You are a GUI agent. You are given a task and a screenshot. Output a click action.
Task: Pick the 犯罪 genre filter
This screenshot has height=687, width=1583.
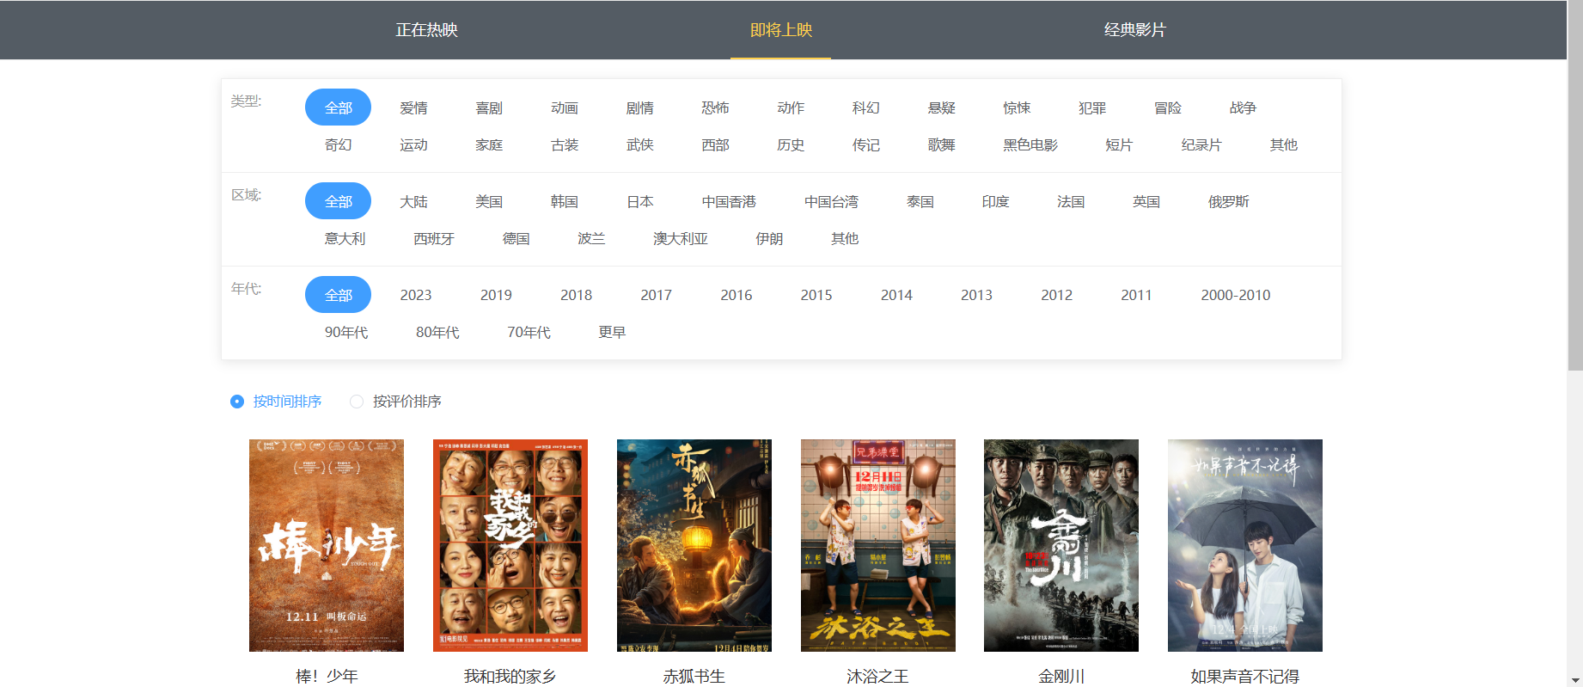click(x=1092, y=107)
